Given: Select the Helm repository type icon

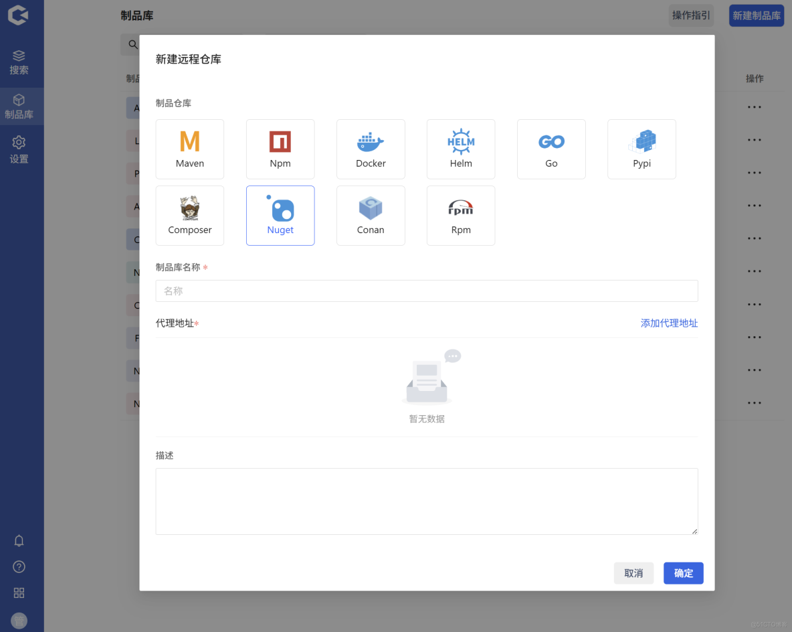Looking at the screenshot, I should (460, 149).
